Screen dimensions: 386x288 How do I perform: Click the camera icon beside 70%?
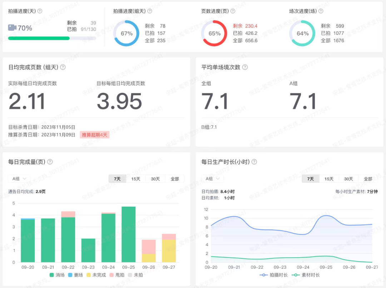[12, 28]
